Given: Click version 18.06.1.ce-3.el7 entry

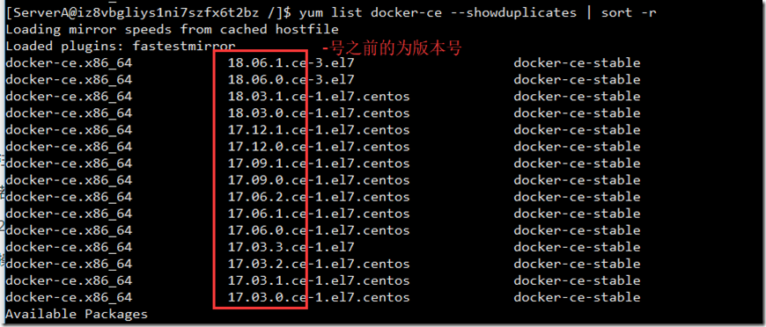Looking at the screenshot, I should click(291, 63).
